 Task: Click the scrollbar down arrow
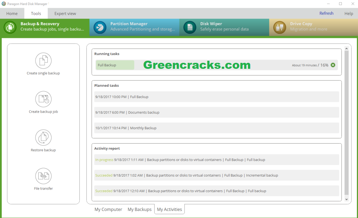click(346, 199)
